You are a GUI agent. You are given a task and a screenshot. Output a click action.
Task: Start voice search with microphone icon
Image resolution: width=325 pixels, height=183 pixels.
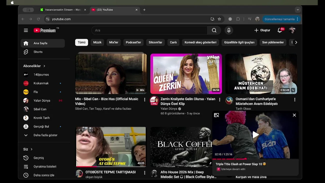229,30
